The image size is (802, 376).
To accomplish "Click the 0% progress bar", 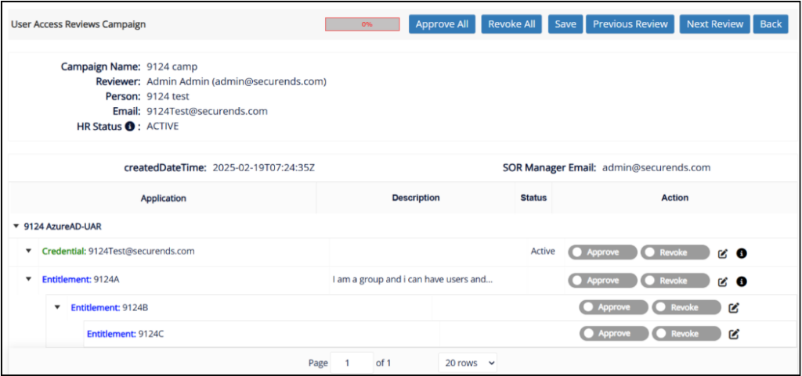I will [x=362, y=24].
